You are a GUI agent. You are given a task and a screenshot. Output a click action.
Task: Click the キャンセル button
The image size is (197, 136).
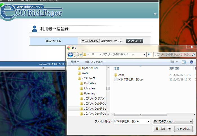point(183,129)
